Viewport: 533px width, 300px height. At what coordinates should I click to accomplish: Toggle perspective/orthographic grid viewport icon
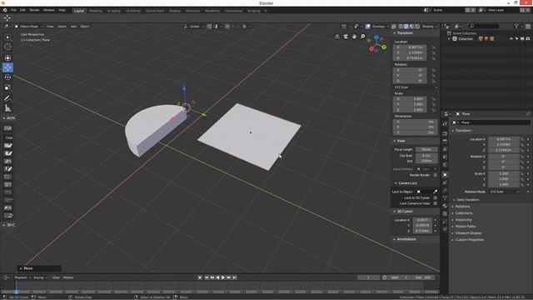click(337, 37)
